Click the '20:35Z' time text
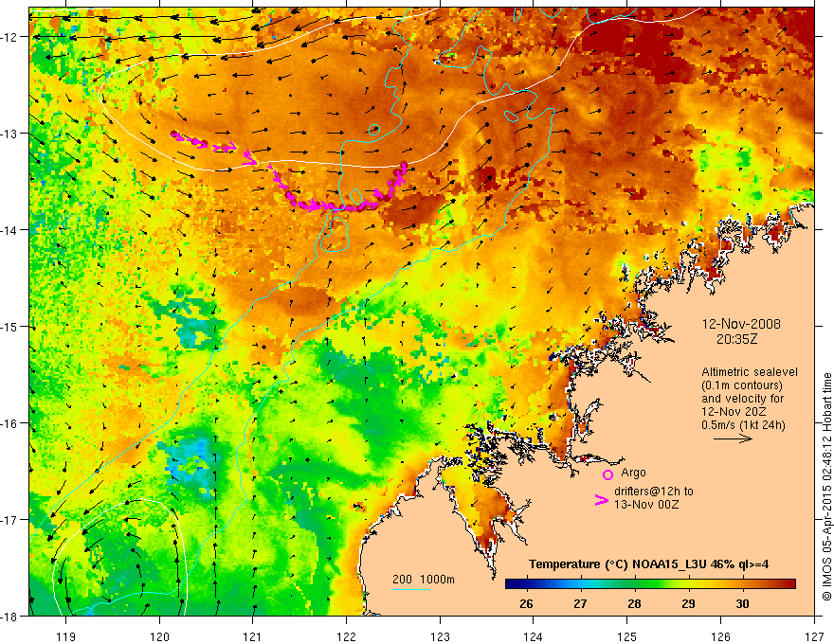 pyautogui.click(x=736, y=338)
